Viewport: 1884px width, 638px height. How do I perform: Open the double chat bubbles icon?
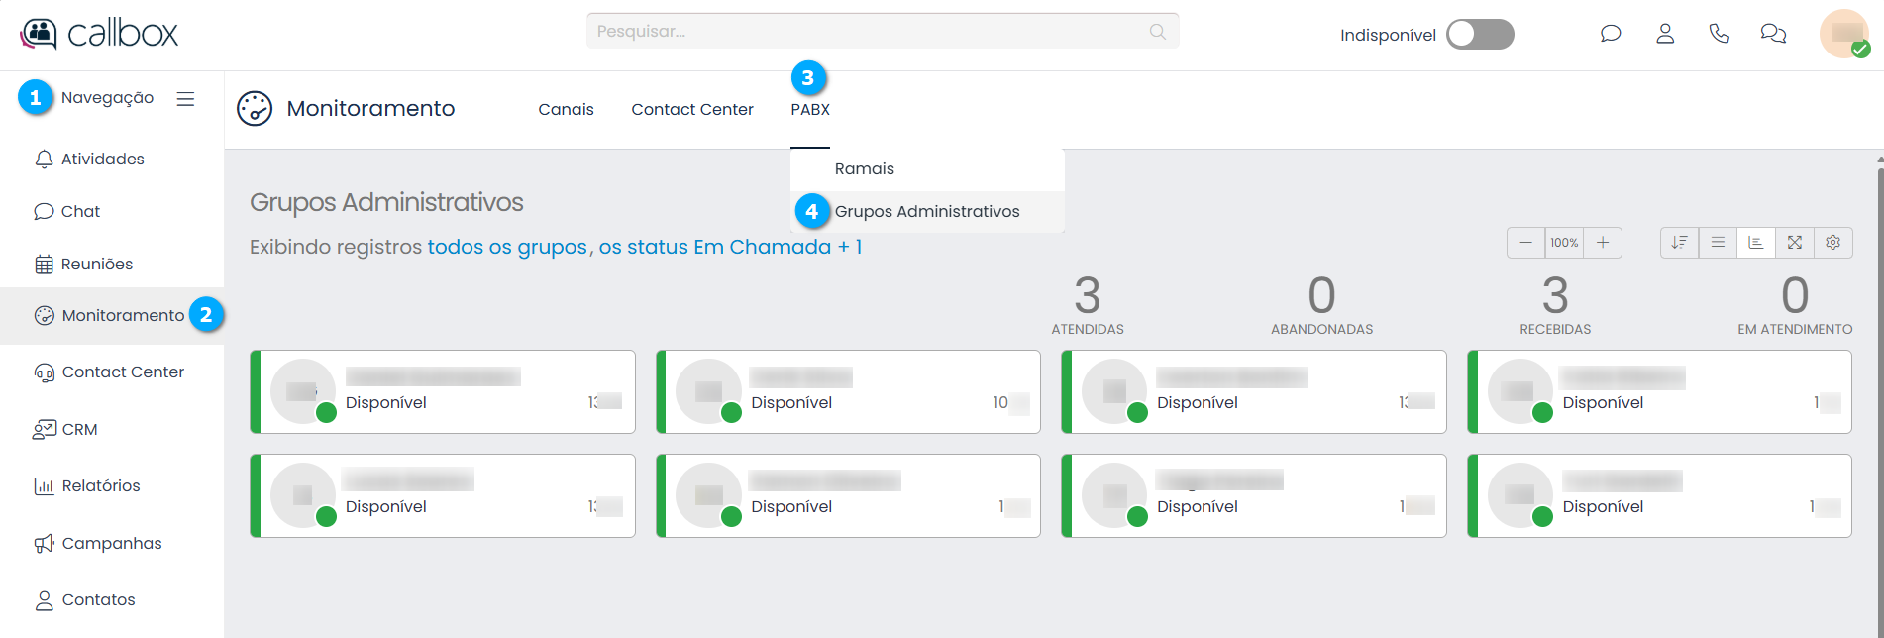point(1773,34)
